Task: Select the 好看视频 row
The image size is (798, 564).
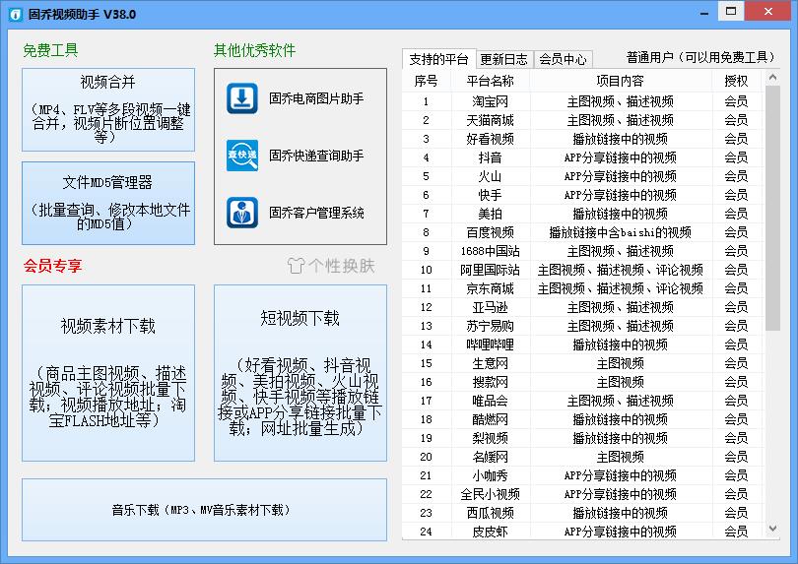Action: click(x=583, y=139)
